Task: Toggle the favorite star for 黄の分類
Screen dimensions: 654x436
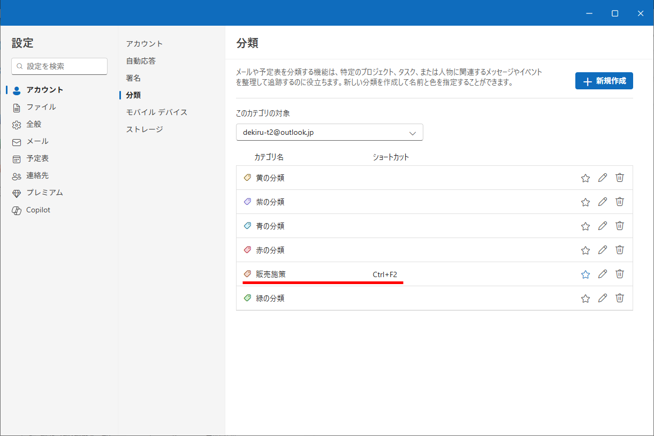Action: coord(585,178)
